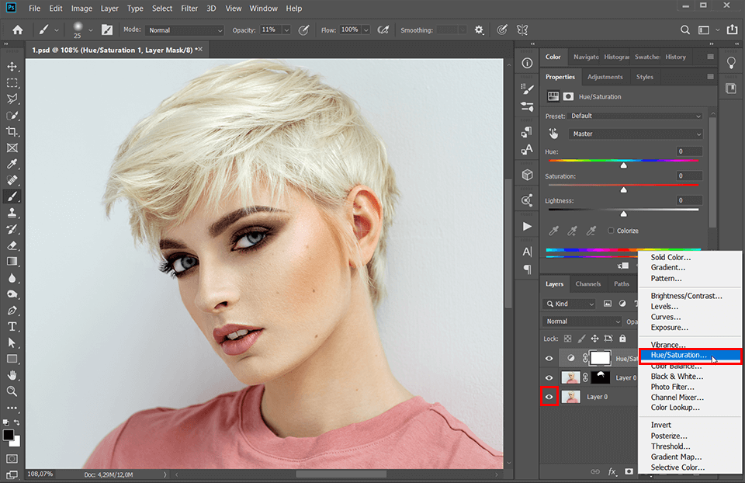
Task: Pick the Eyedropper tool
Action: coord(12,164)
